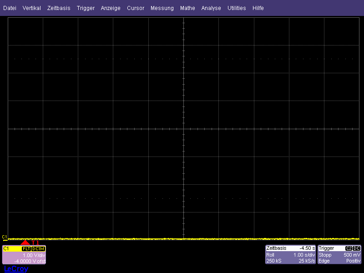Open the Analyse menu
The width and height of the screenshot is (364, 273).
211,8
